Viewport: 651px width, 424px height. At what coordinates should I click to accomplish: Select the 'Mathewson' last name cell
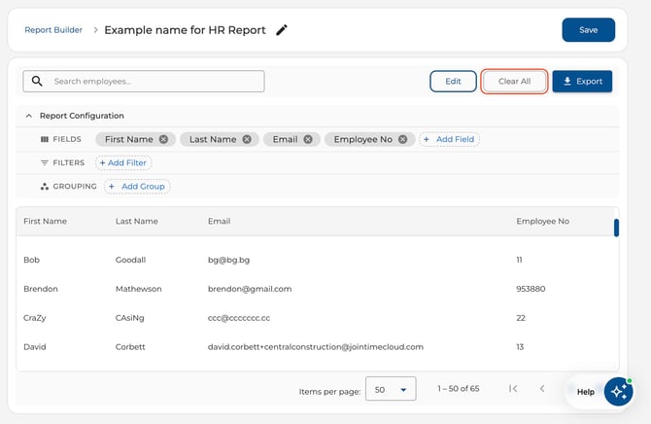138,289
